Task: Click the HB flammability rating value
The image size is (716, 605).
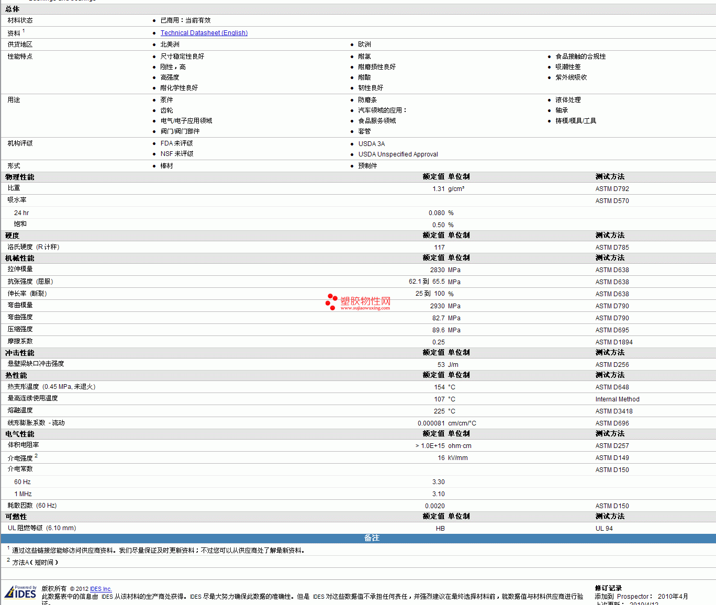Action: tap(440, 529)
